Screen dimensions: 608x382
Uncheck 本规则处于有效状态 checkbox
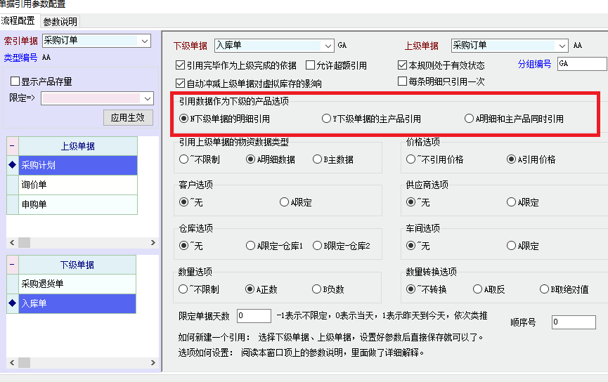click(402, 65)
